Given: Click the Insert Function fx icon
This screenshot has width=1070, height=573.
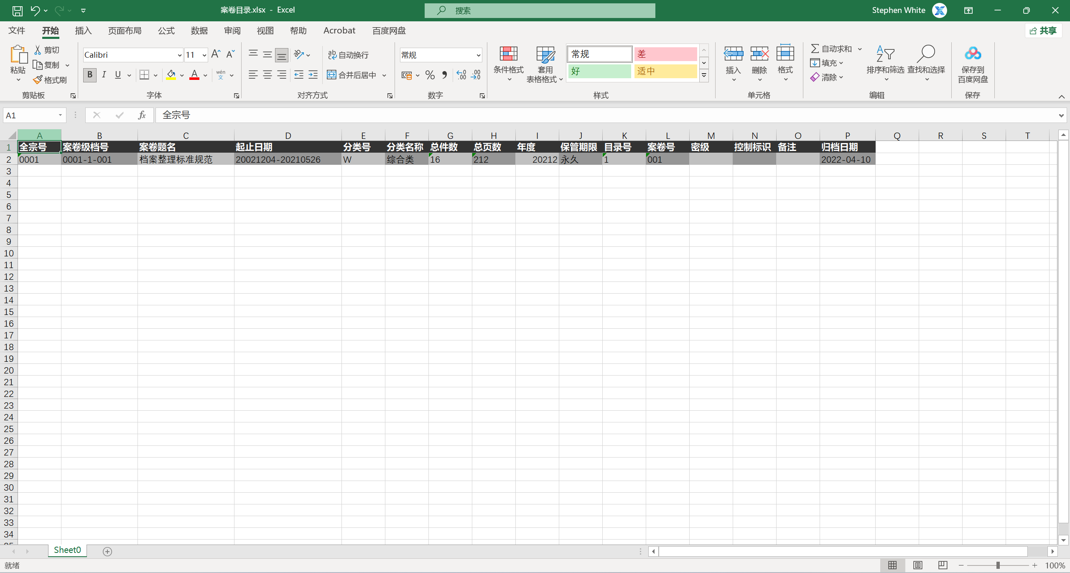Looking at the screenshot, I should pyautogui.click(x=142, y=115).
